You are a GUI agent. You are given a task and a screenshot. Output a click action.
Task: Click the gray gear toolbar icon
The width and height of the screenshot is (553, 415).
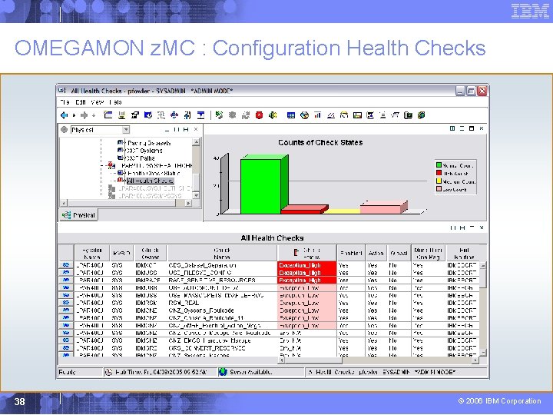point(232,115)
